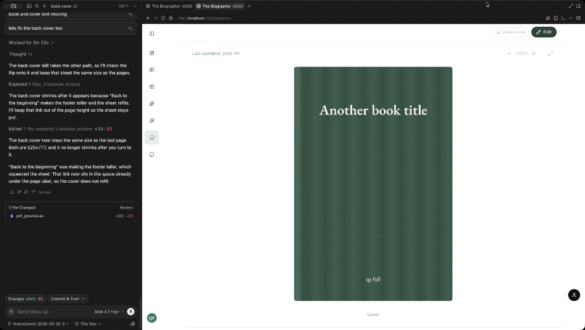
Task: Click the 100% zoom level value
Action: [x=521, y=54]
